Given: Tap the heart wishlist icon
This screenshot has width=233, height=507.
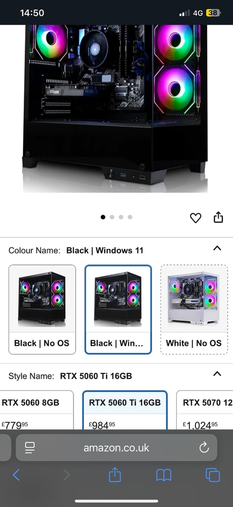Looking at the screenshot, I should click(x=195, y=218).
